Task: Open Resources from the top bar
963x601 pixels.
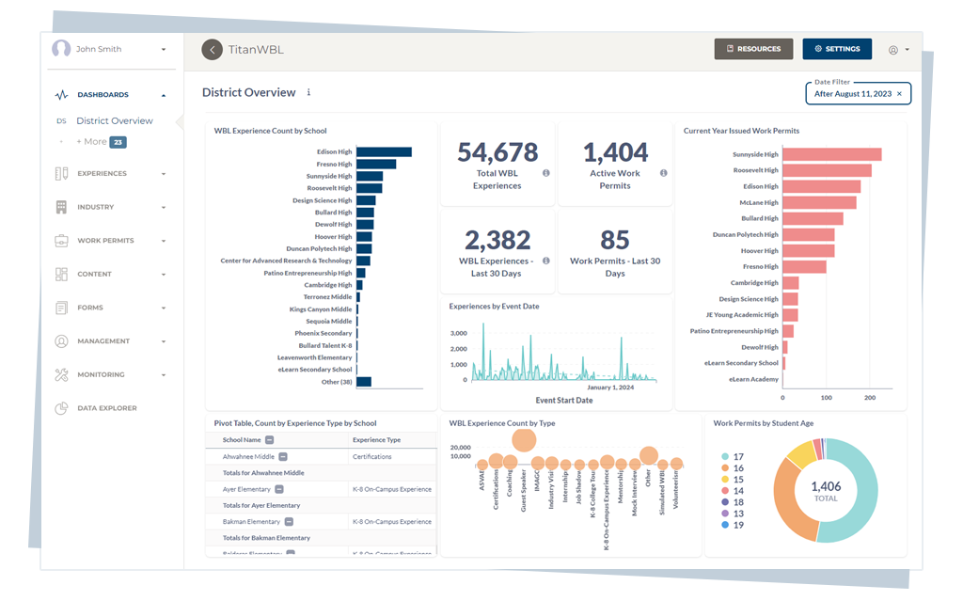Action: [753, 49]
